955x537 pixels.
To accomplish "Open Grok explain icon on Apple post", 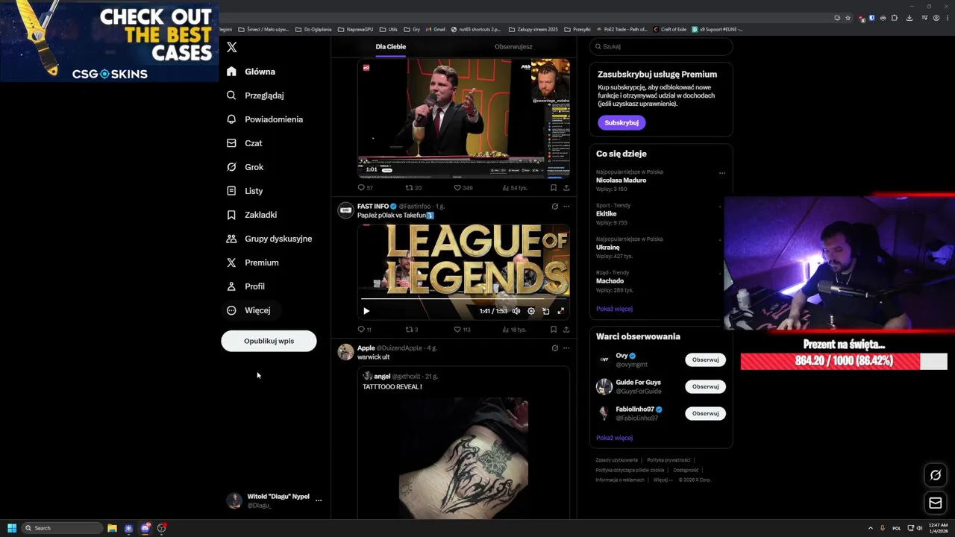I will tap(554, 348).
